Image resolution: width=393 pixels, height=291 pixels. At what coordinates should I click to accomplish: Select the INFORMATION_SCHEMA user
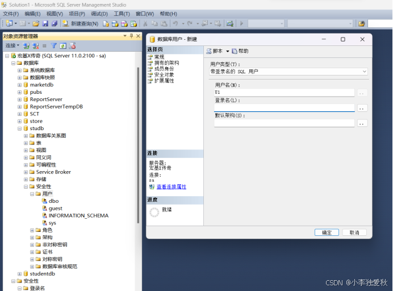(x=78, y=216)
